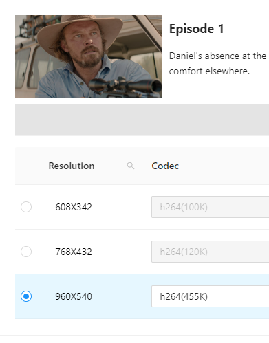This screenshot has width=269, height=343.
Task: Click the 608X342 resolution label
Action: tap(74, 207)
